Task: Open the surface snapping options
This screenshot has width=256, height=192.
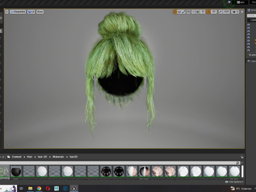Action: point(194,12)
